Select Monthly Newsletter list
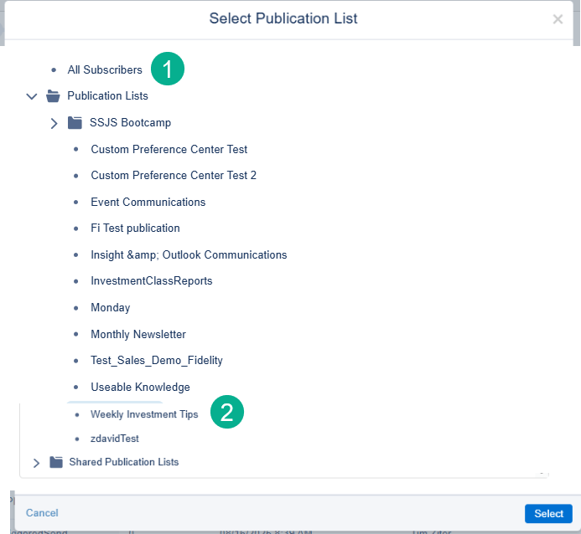 coord(138,335)
